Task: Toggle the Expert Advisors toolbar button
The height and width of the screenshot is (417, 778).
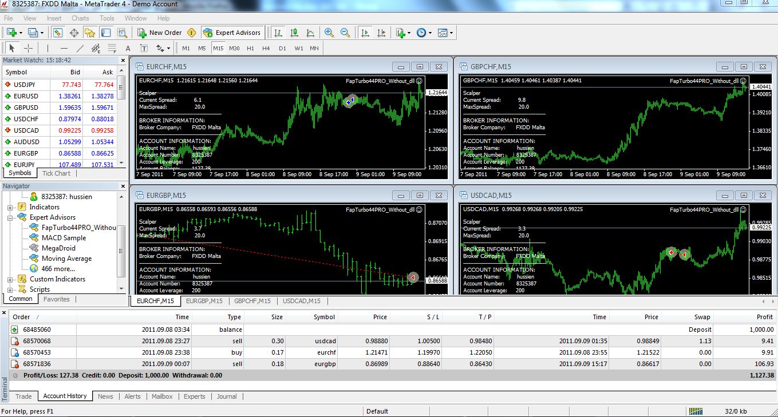Action: [x=232, y=33]
